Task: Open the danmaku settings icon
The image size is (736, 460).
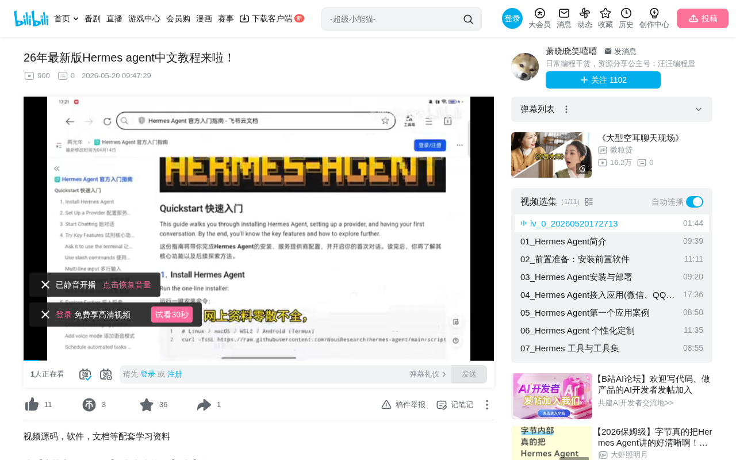Action: pos(106,374)
